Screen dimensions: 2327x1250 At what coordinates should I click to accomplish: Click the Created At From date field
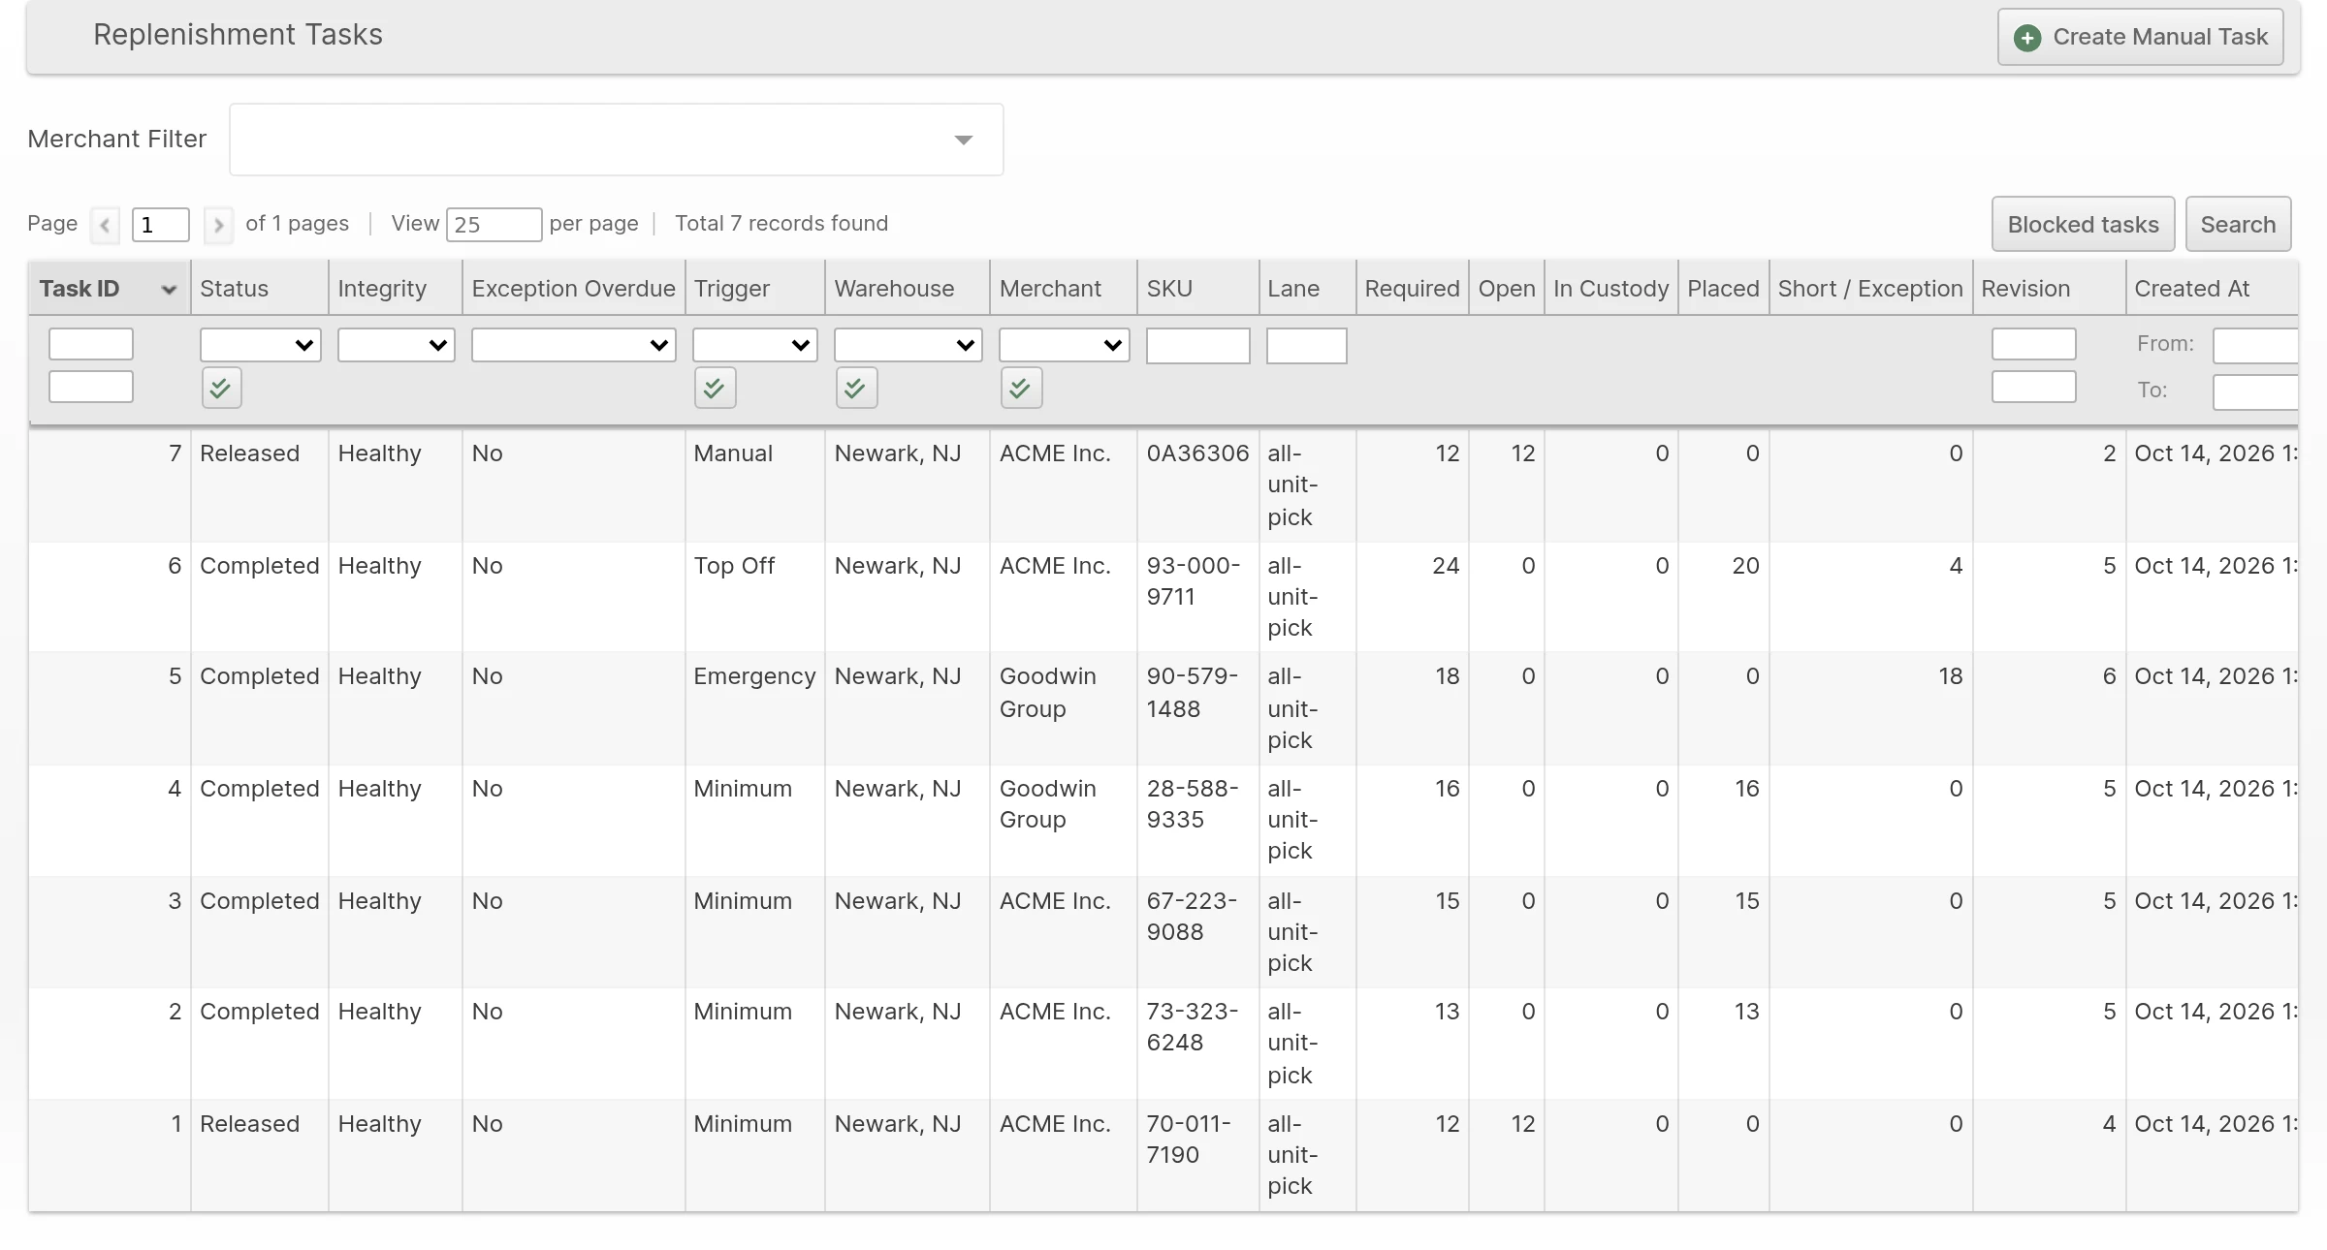(x=2255, y=346)
